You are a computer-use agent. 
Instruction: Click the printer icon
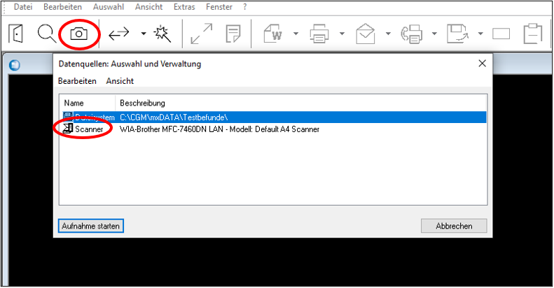[319, 34]
